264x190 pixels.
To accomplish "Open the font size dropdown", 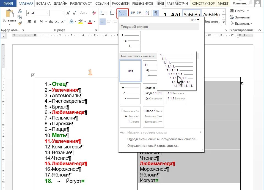I will pyautogui.click(x=63, y=13).
